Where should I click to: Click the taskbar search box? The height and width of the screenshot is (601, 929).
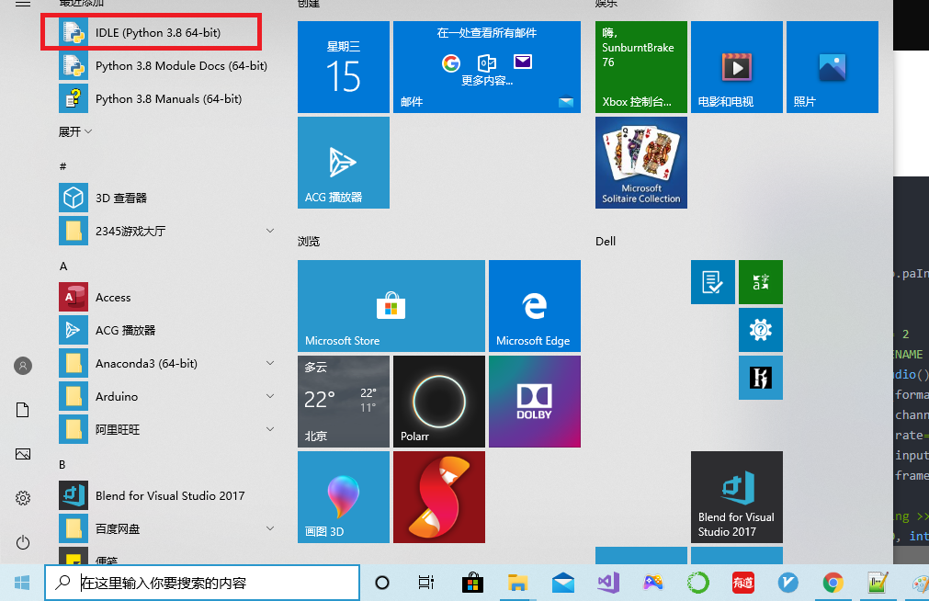[202, 584]
